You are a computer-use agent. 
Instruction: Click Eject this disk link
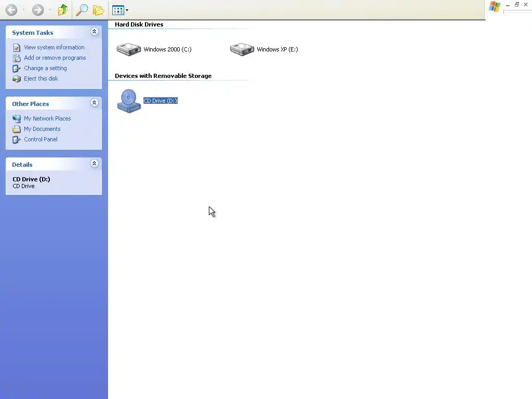pos(41,78)
